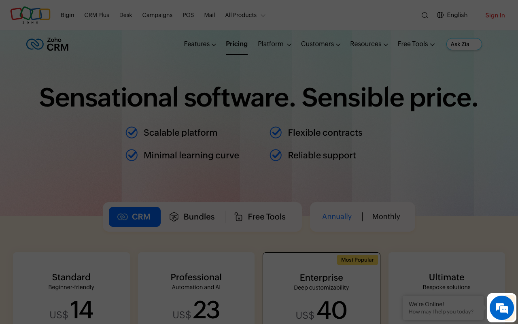Expand the All Products dropdown
This screenshot has height=324, width=518.
(245, 15)
